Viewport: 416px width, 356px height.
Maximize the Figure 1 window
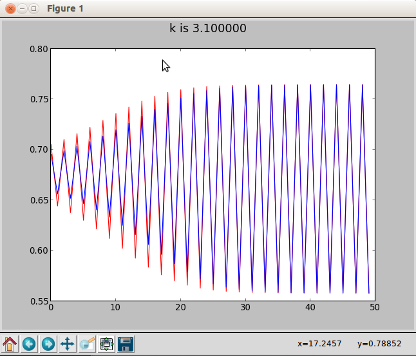(x=33, y=9)
